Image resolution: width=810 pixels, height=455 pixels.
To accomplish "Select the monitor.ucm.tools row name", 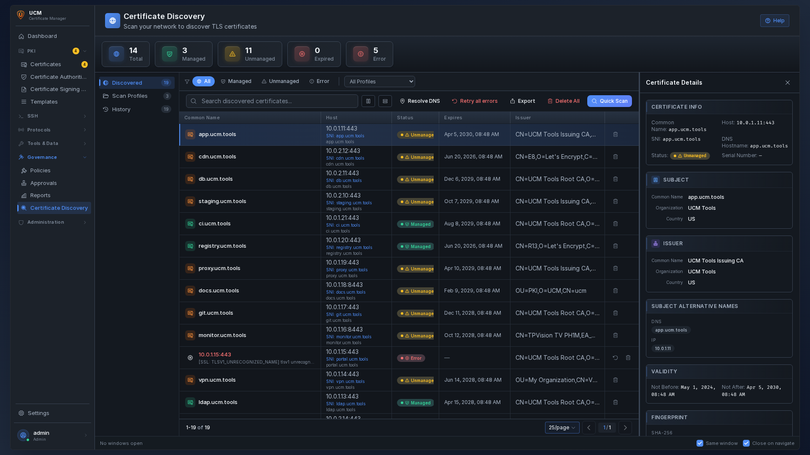I will (222, 335).
